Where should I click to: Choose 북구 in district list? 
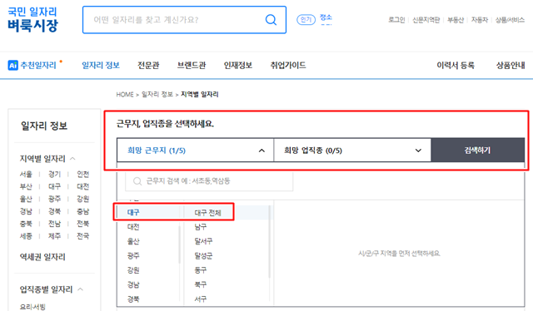201,284
